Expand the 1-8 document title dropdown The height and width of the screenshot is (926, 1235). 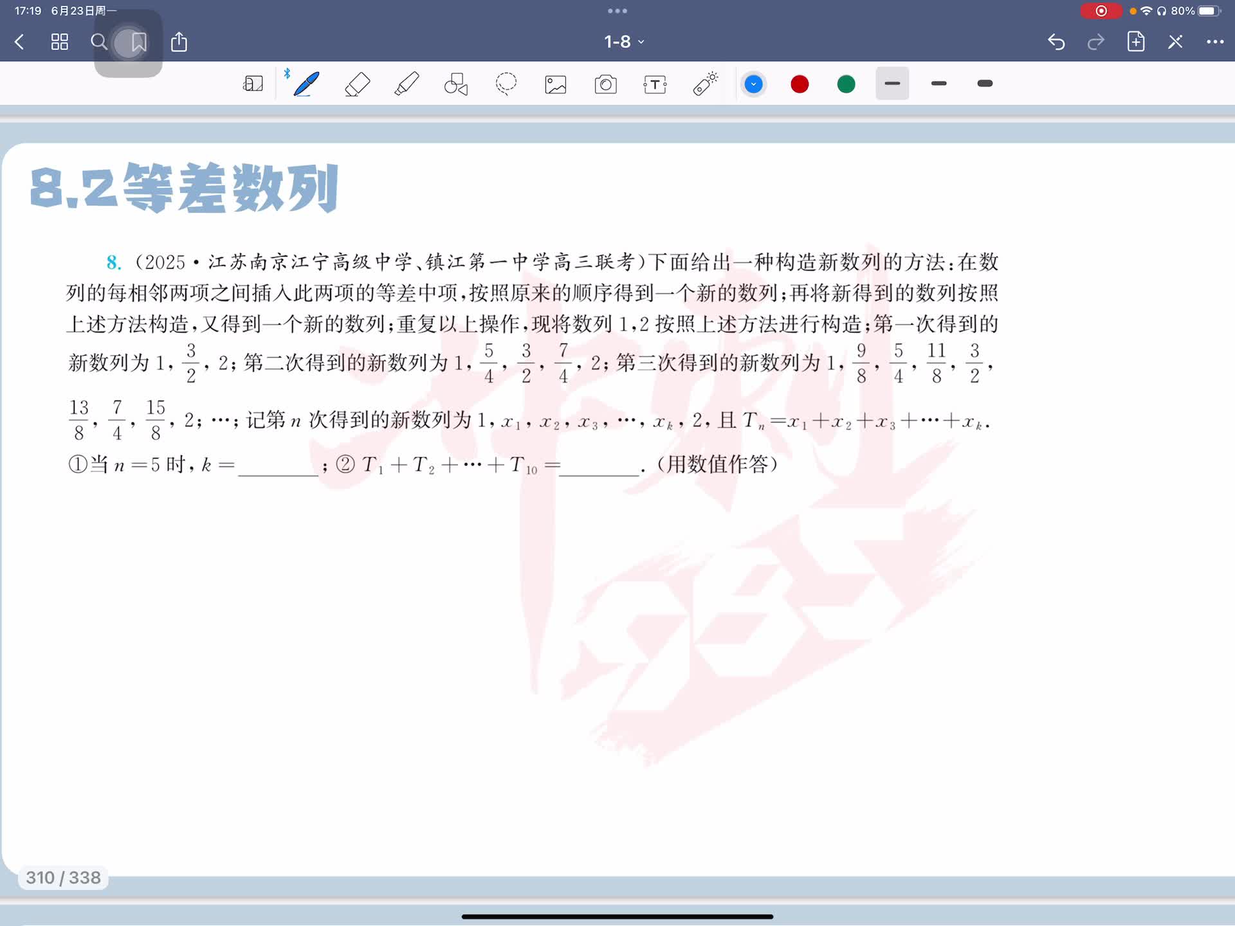tap(623, 42)
